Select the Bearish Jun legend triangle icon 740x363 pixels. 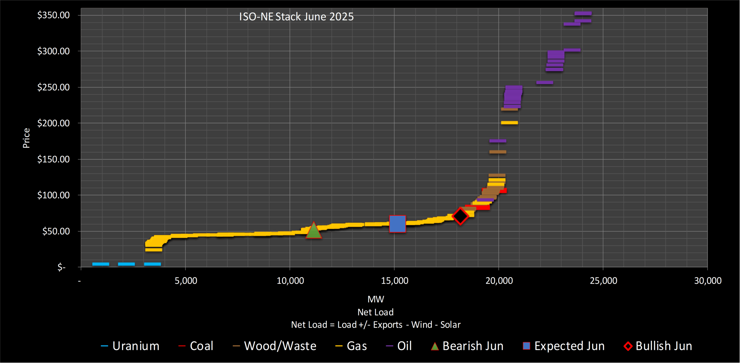click(435, 346)
